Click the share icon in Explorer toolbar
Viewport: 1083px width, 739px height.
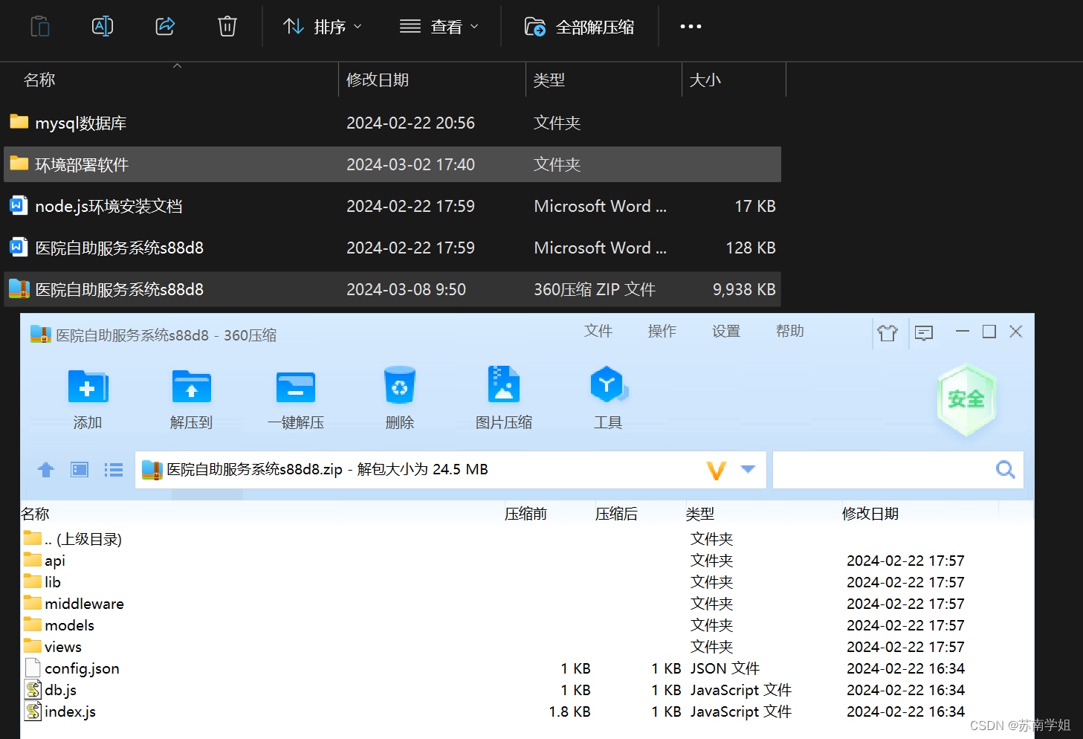(x=164, y=26)
